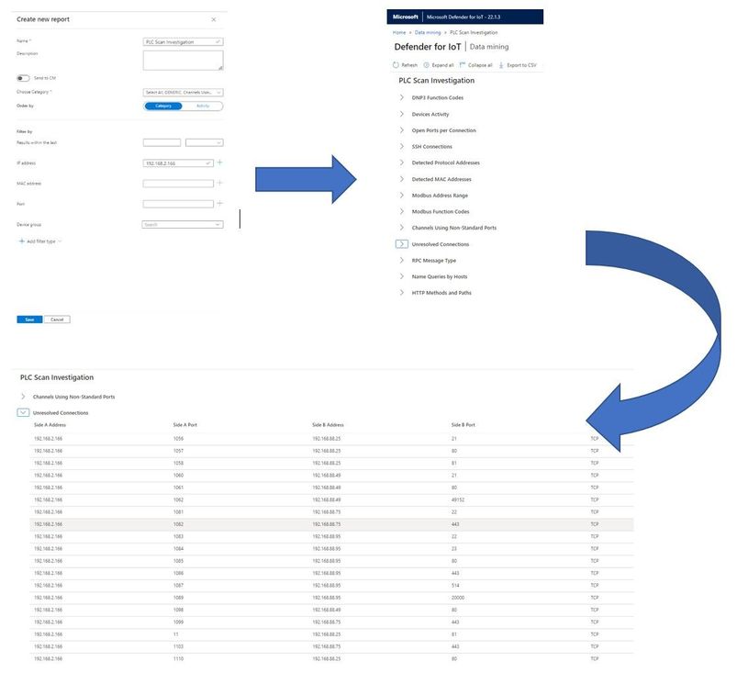Click Collapse all in the toolbar
Image resolution: width=737 pixels, height=684 pixels.
click(475, 65)
